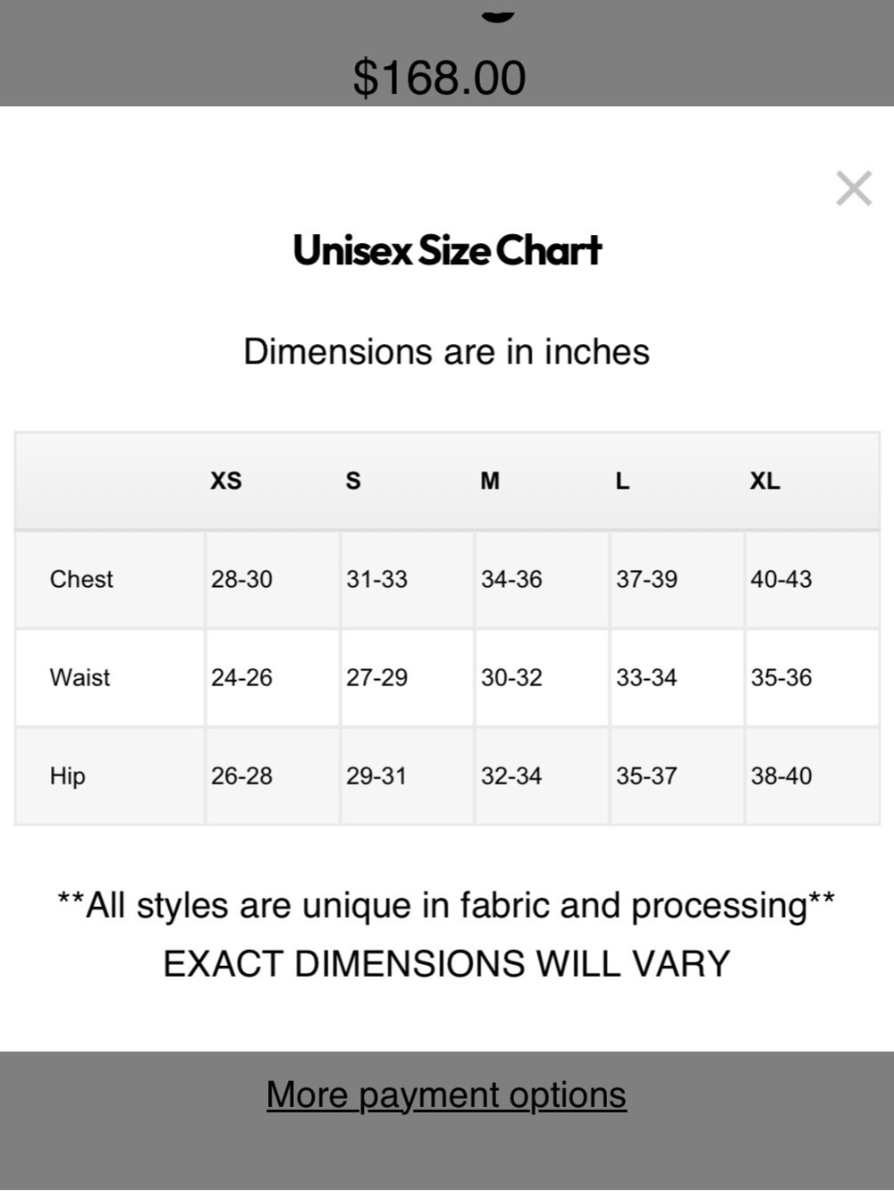Screen dimensions: 894x1191
Task: Select the L column header
Action: pyautogui.click(x=622, y=481)
